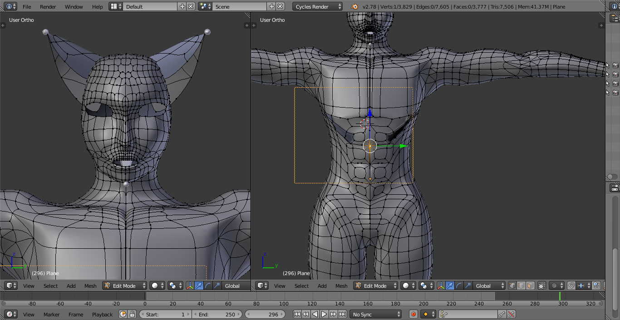Open the Render menu
The height and width of the screenshot is (320, 620).
click(48, 7)
